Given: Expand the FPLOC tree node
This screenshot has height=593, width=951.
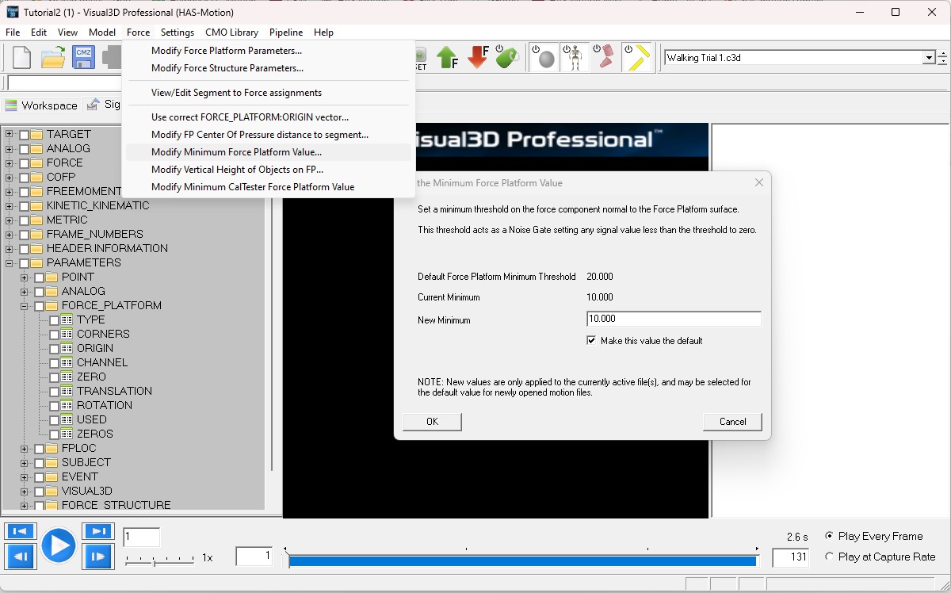Looking at the screenshot, I should pyautogui.click(x=25, y=448).
